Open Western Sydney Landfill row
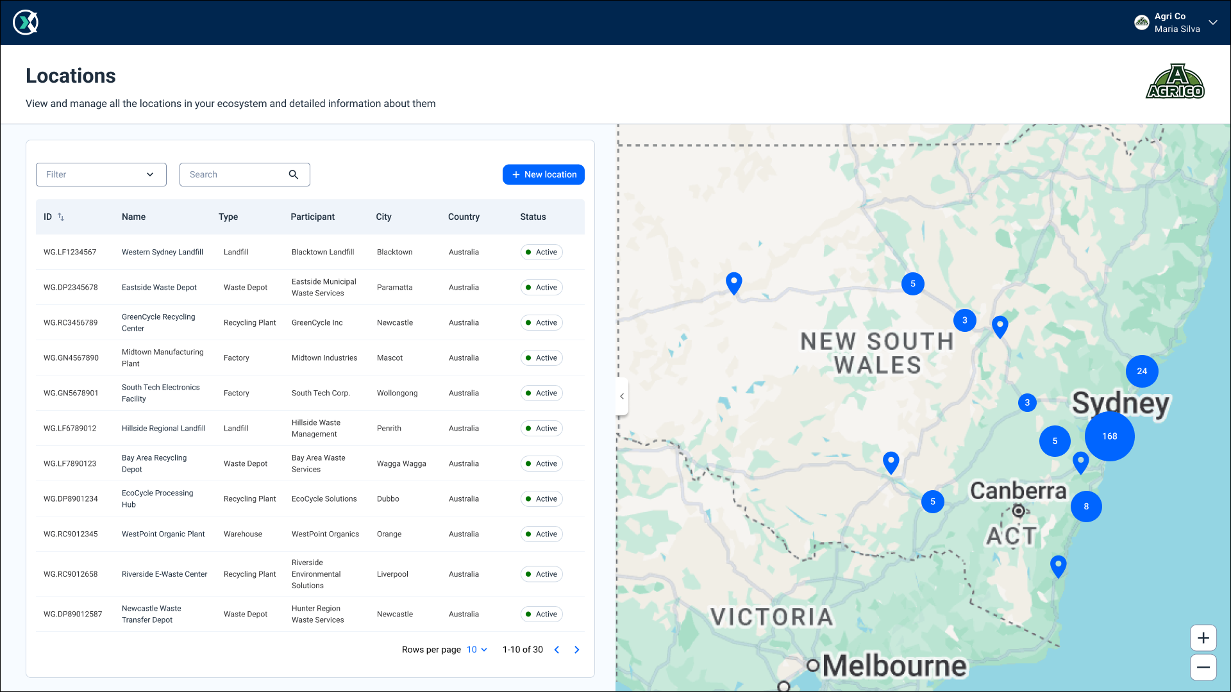The width and height of the screenshot is (1231, 692). click(162, 252)
